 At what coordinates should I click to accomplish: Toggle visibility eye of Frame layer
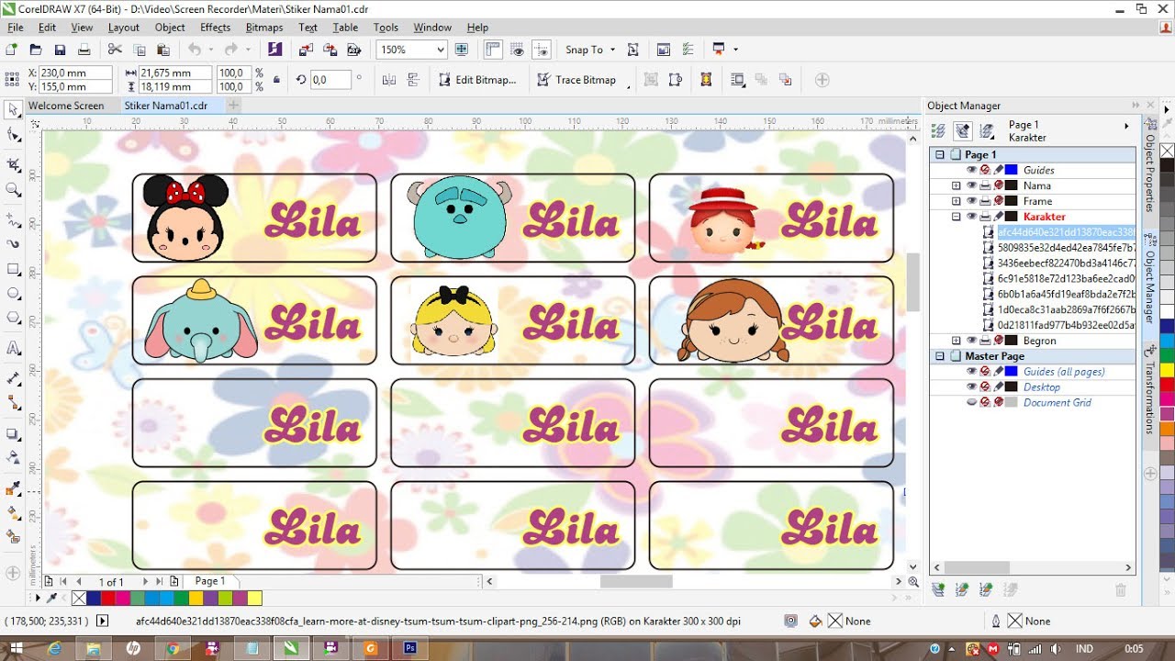pyautogui.click(x=971, y=201)
